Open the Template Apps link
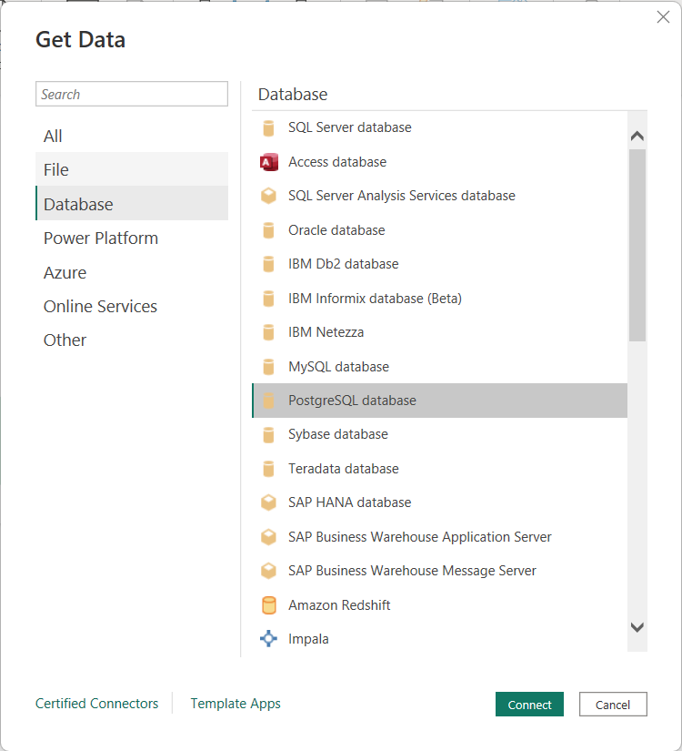The height and width of the screenshot is (751, 682). (236, 704)
